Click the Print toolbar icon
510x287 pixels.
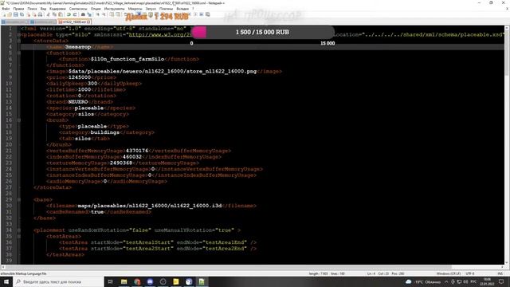[40, 14]
